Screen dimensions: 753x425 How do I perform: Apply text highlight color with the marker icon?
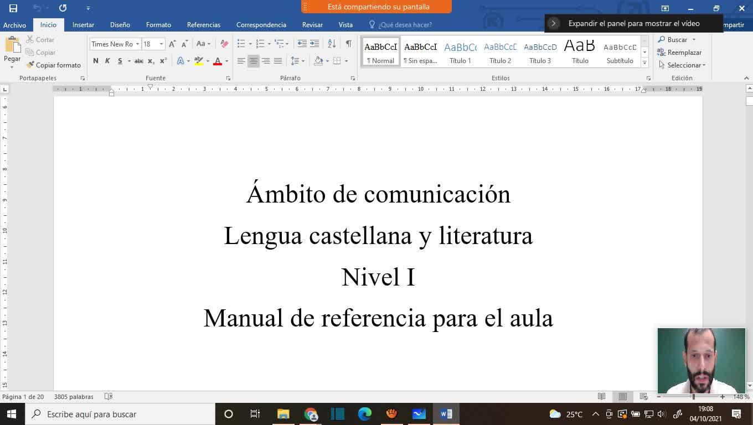[198, 61]
